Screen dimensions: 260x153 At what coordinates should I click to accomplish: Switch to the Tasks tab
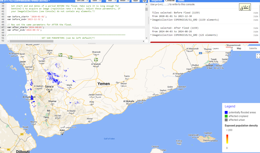[x=181, y=1]
